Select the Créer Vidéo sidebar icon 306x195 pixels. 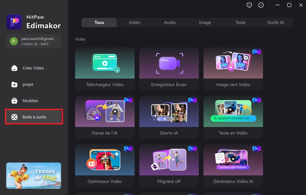pos(15,68)
